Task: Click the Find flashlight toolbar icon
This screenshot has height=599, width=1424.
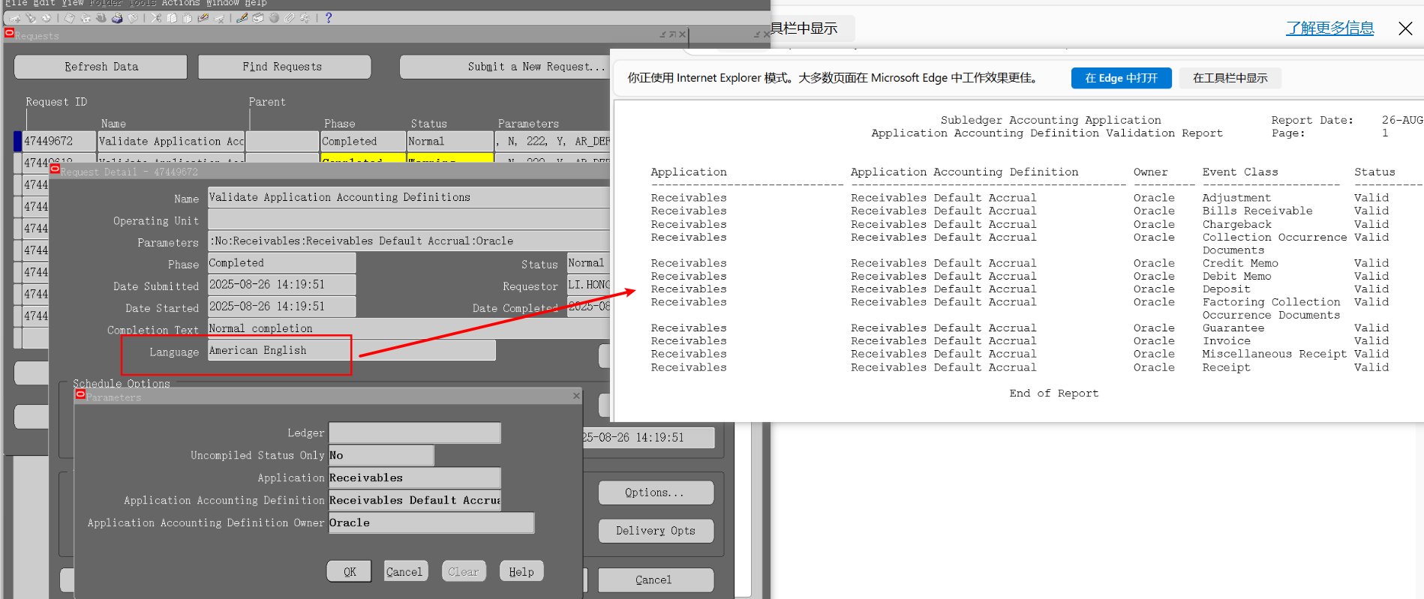Action: [31, 18]
